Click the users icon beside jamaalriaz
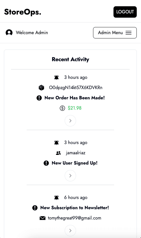 [x=58, y=153]
